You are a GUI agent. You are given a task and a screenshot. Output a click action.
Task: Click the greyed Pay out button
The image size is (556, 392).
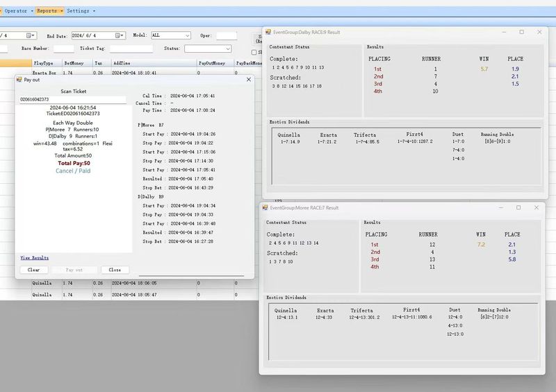(74, 270)
